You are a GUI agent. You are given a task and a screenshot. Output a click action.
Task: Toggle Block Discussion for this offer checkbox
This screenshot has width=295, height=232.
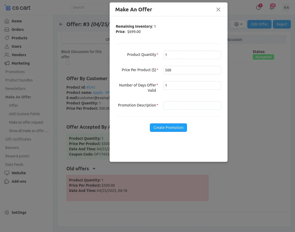tap(67, 63)
